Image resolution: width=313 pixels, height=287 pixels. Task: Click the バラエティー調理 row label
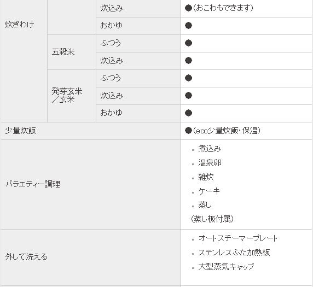tap(33, 184)
